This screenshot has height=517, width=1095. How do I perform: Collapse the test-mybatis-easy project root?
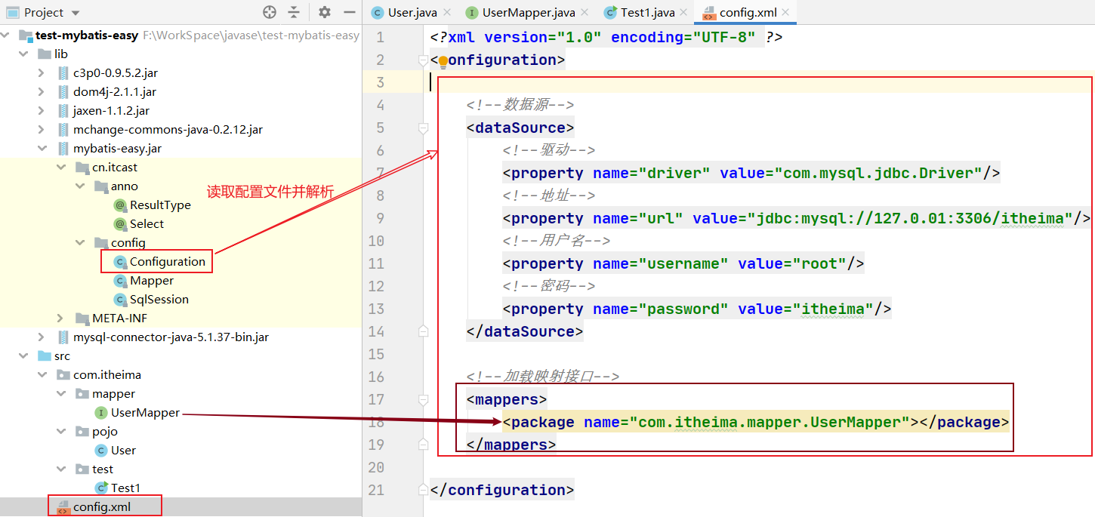7,35
